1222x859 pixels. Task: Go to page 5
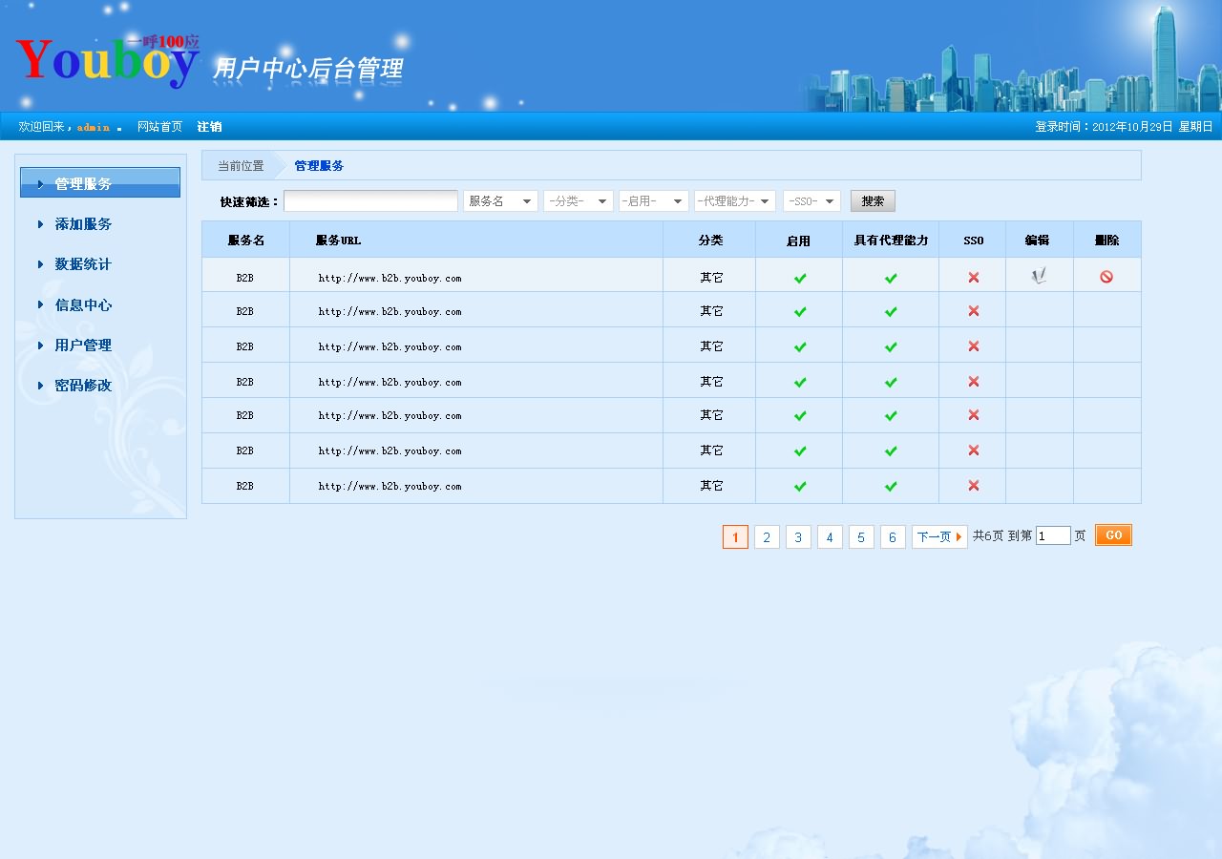coord(861,537)
